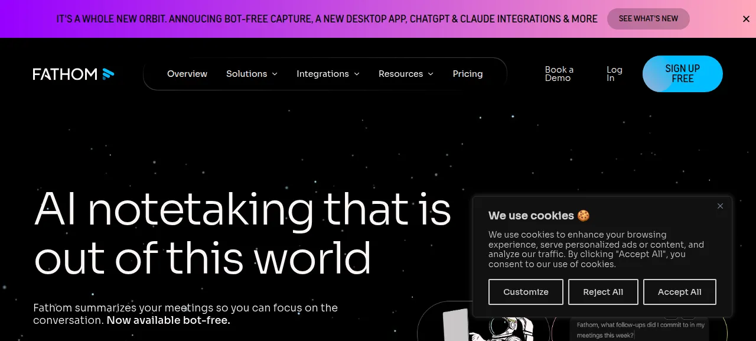Expand the Solutions dropdown chevron
This screenshot has height=341, width=756.
[x=275, y=74]
